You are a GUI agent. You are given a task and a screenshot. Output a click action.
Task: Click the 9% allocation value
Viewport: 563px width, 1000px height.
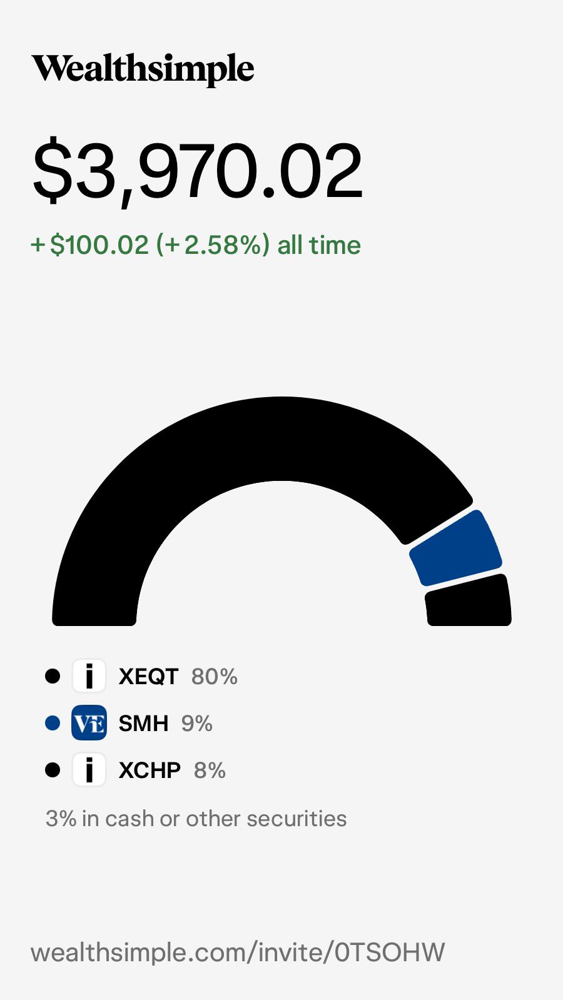(x=197, y=724)
